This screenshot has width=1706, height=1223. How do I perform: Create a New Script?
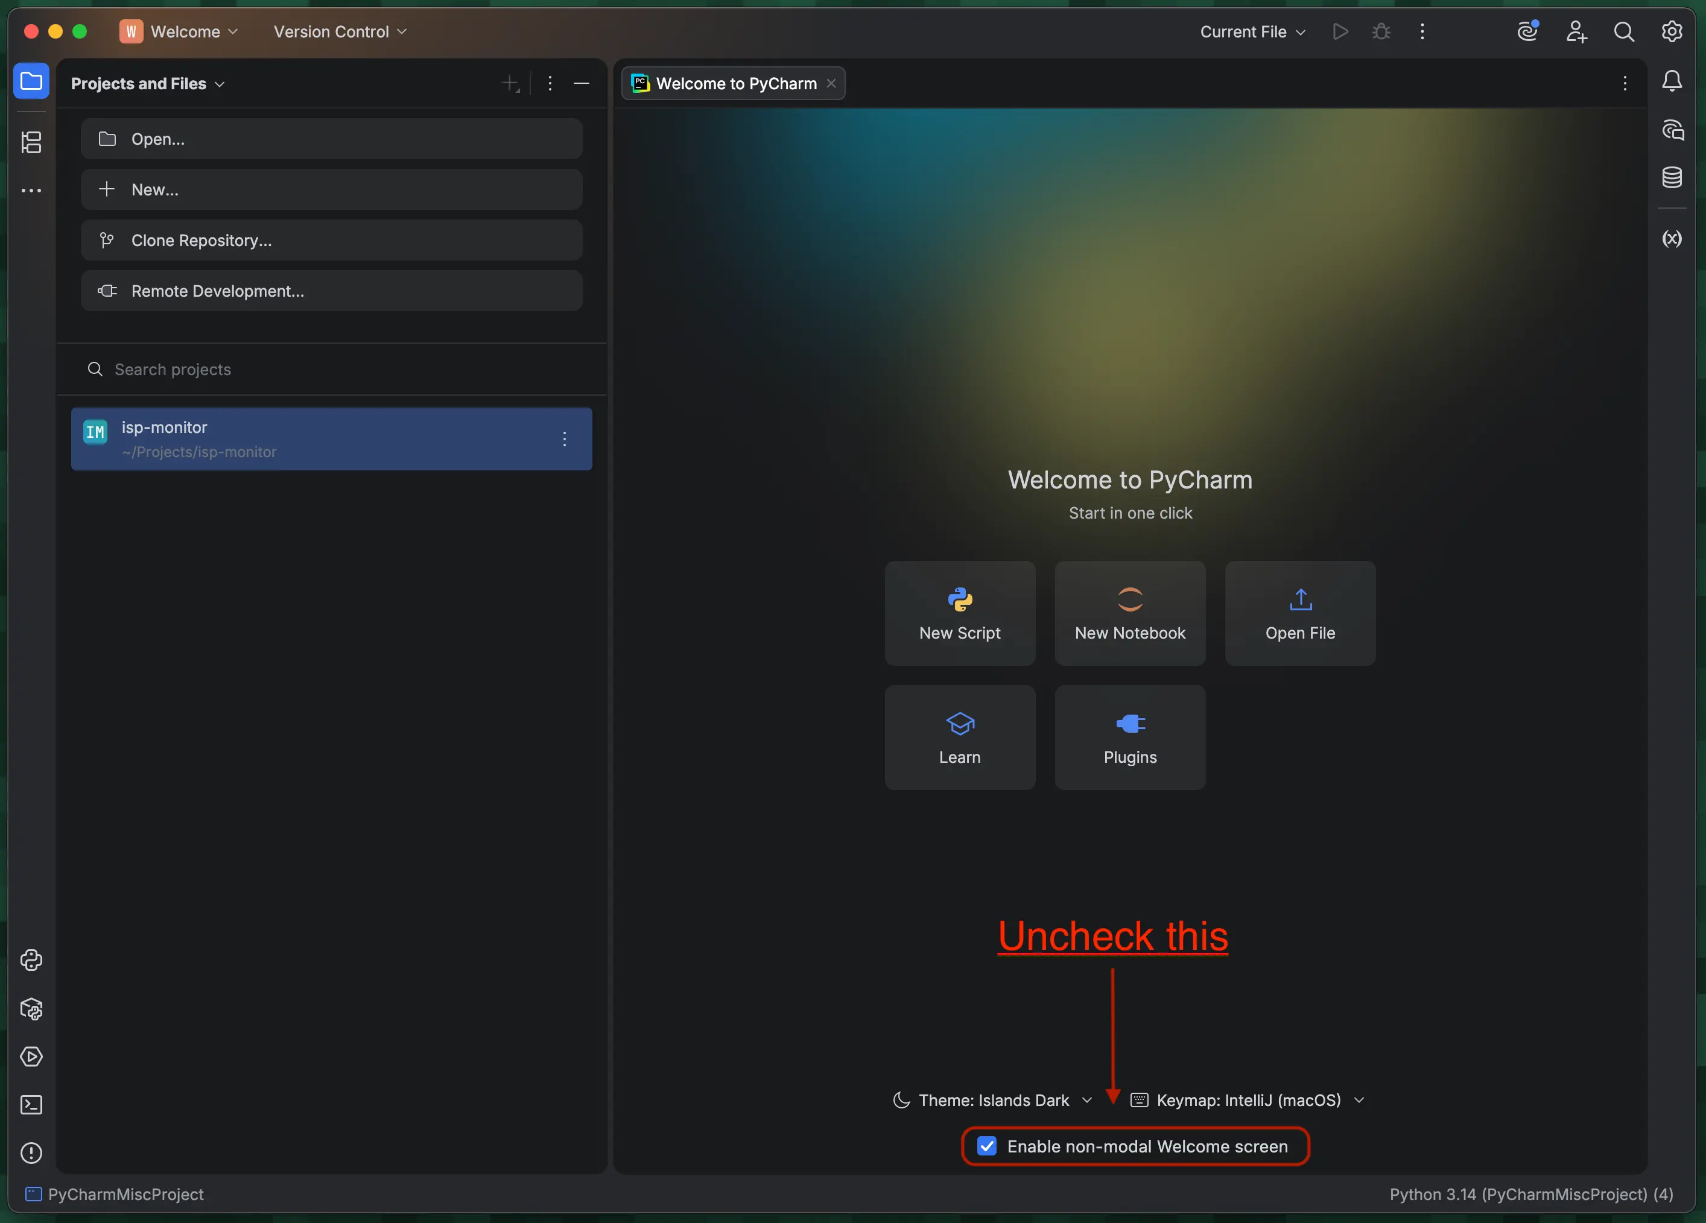coord(960,612)
